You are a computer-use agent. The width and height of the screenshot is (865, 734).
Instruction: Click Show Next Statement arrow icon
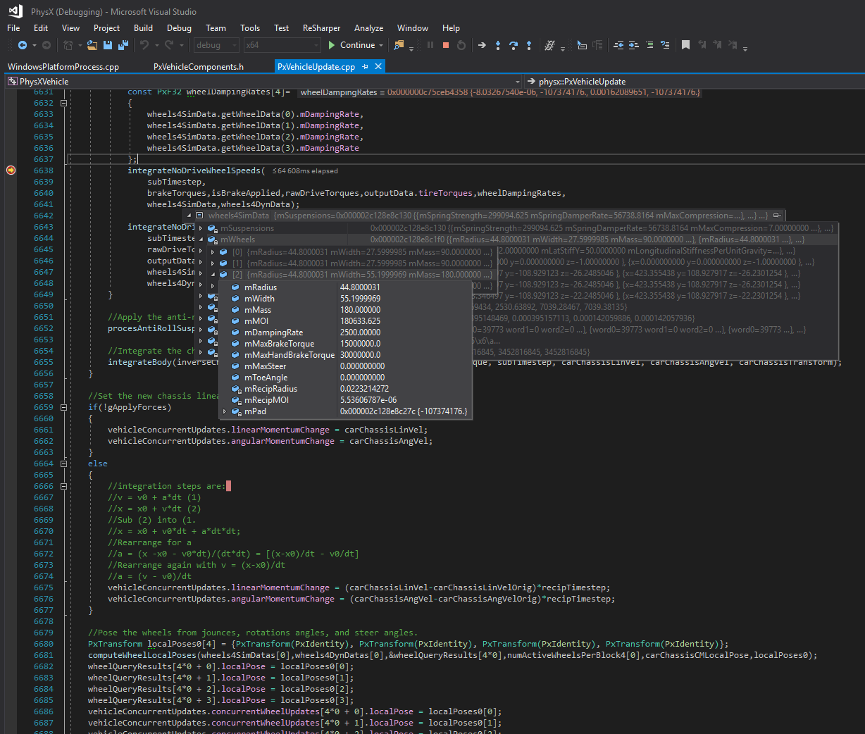[x=482, y=45]
